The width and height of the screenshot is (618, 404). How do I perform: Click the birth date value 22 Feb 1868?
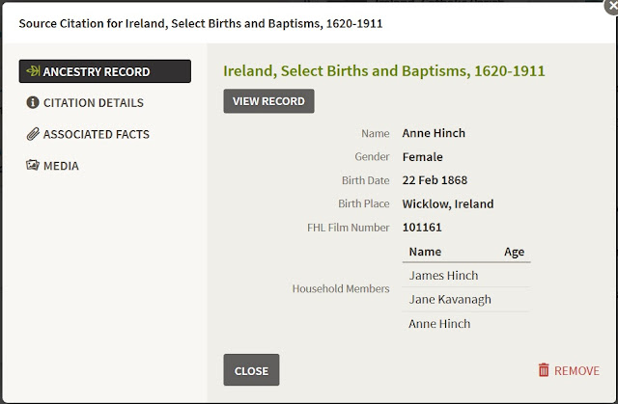click(x=435, y=180)
